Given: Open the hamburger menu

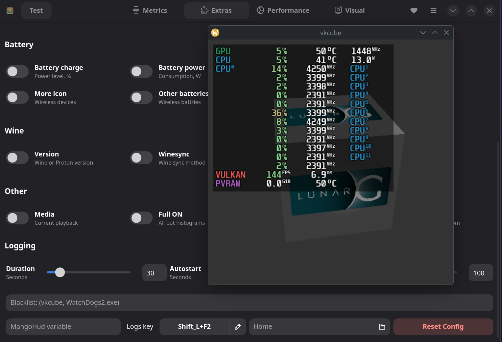Looking at the screenshot, I should pos(433,10).
